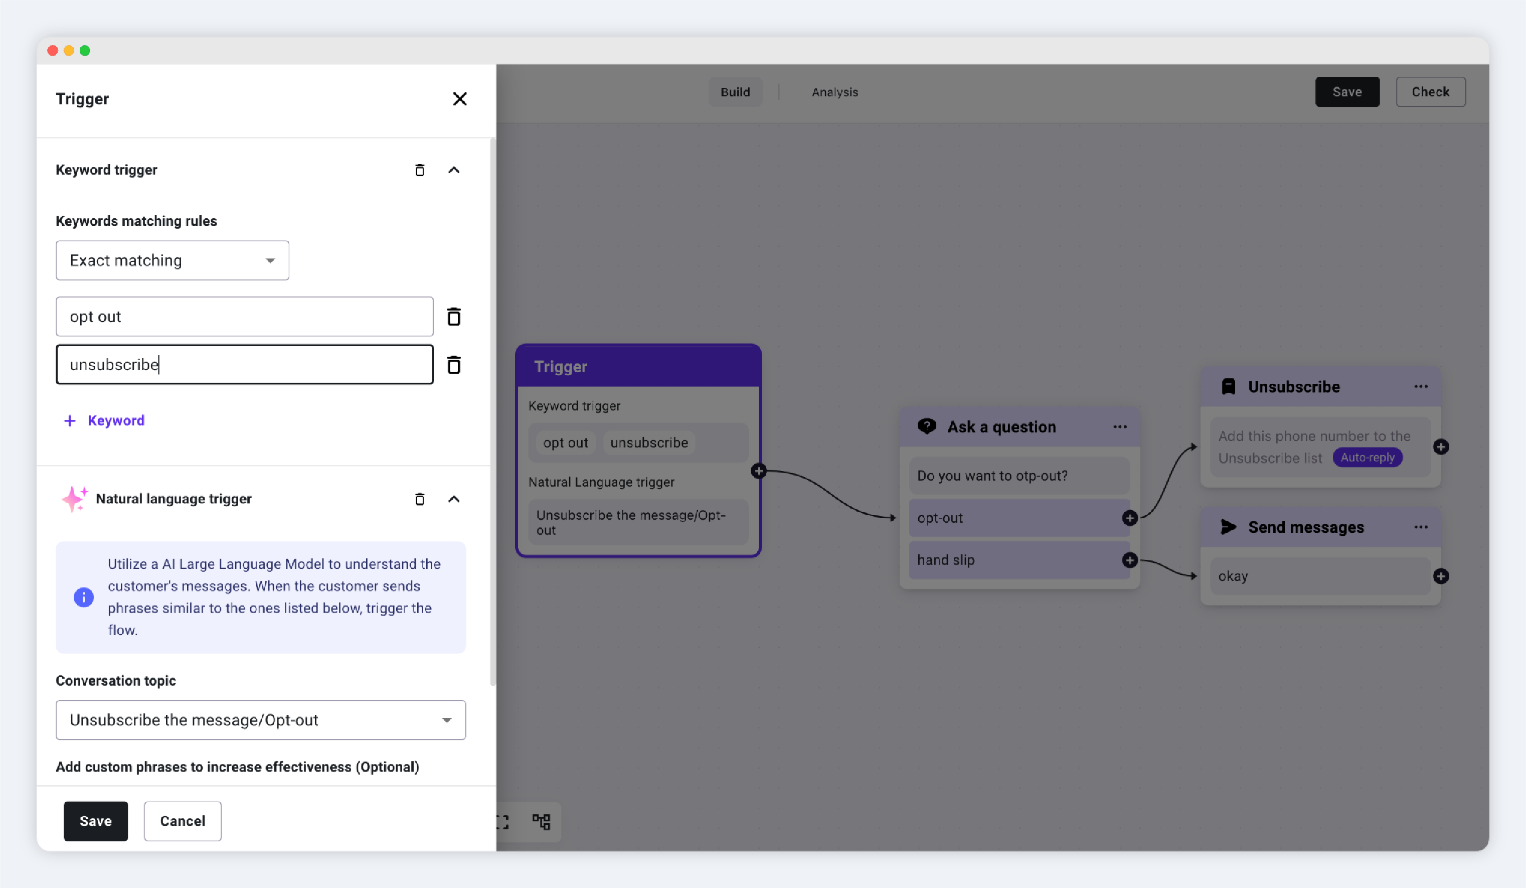This screenshot has width=1526, height=888.
Task: Open the Exact matching dropdown
Action: pos(172,260)
